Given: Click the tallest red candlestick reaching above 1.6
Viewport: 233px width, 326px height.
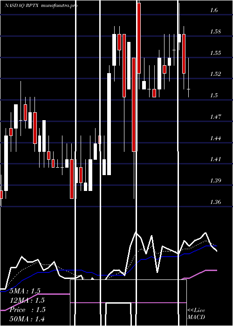Looking at the screenshot, I should pos(139,38).
